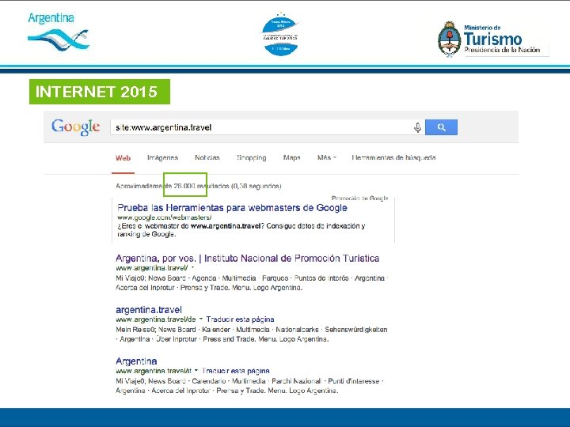Viewport: 570px width, 427px height.
Task: Click Traducir esta página for the /it result
Action: click(x=236, y=371)
